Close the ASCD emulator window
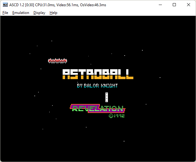The image size is (196, 162). [x=189, y=5]
